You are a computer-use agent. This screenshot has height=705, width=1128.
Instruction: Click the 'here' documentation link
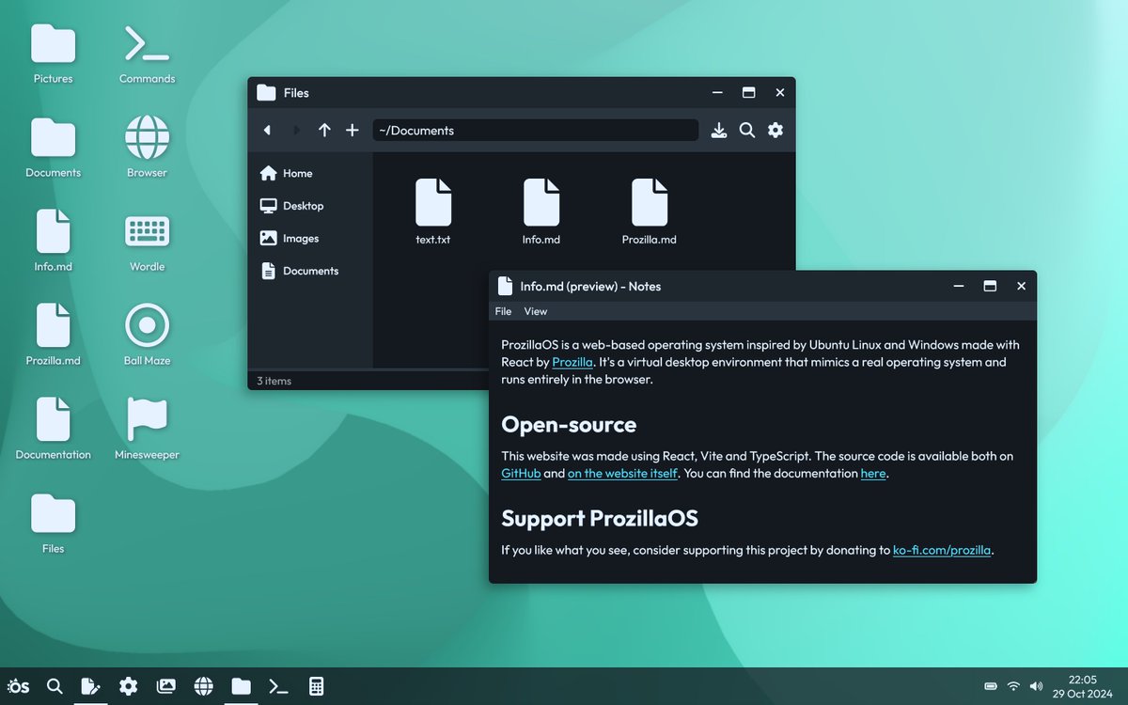[x=873, y=474]
